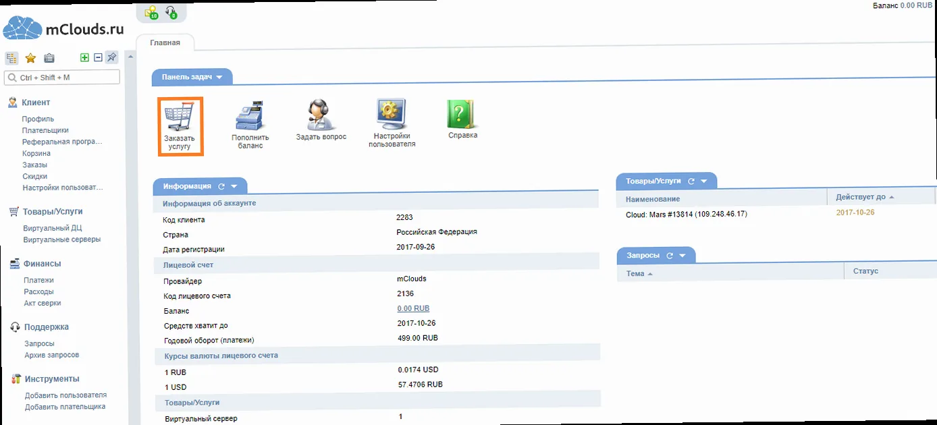
Task: Expand all menu sections with green plus
Action: (84, 57)
